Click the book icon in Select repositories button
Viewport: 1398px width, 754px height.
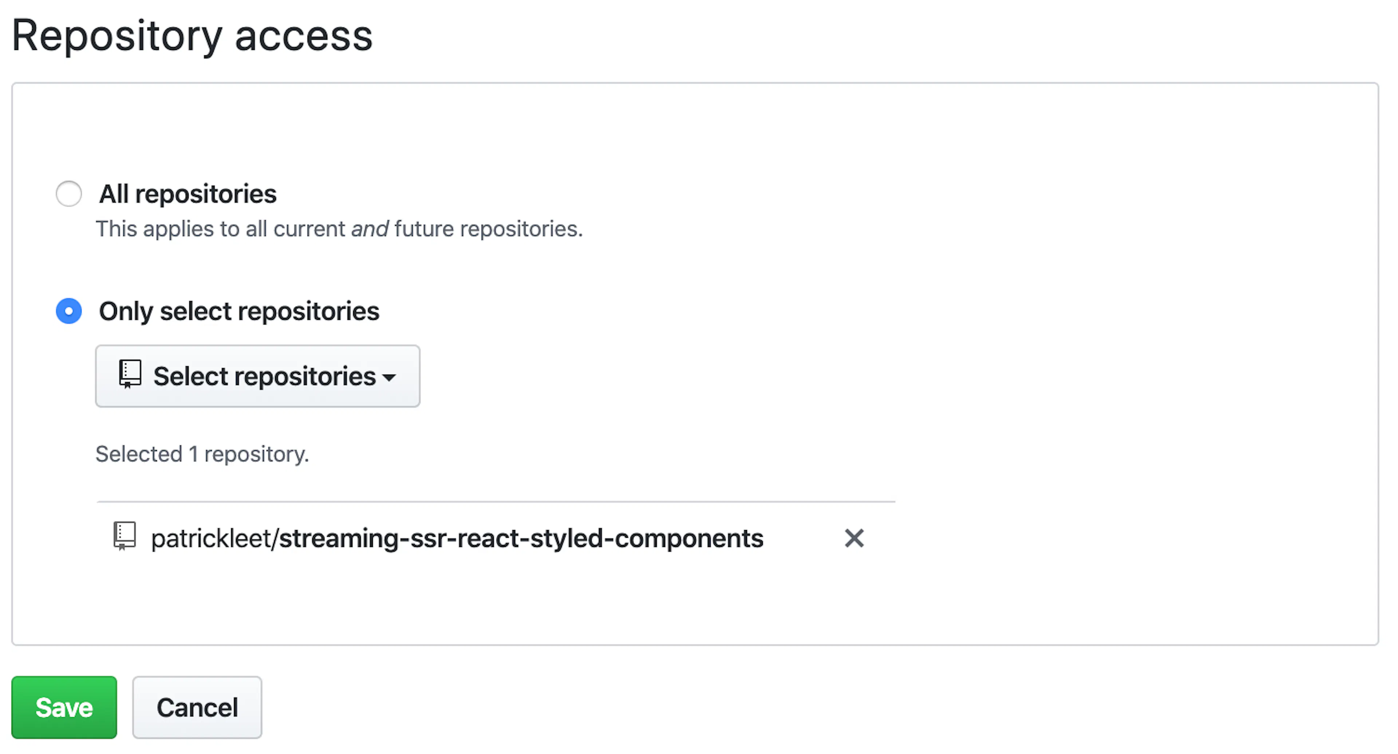[x=130, y=375]
